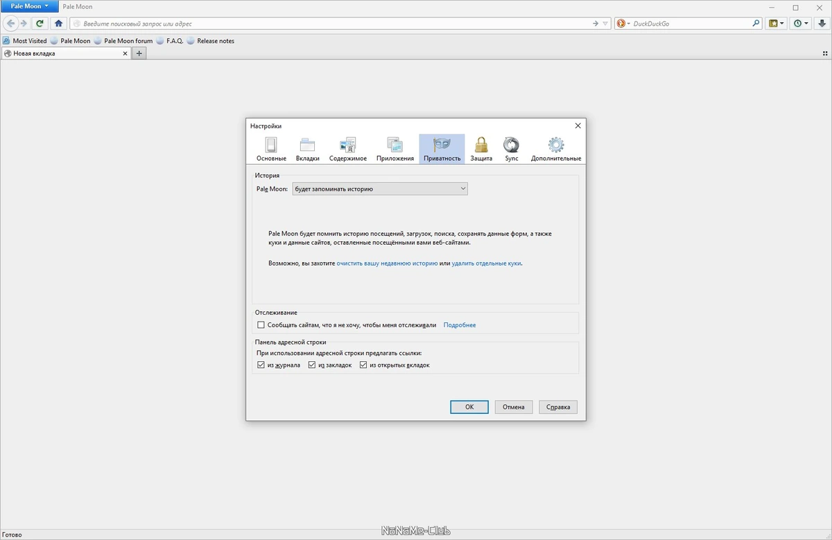Switch to Защита settings tab

click(481, 149)
